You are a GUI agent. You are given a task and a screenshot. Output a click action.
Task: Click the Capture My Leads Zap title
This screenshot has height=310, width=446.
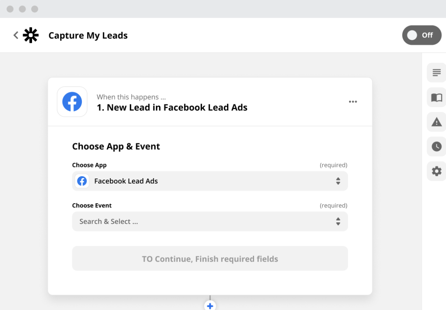88,36
